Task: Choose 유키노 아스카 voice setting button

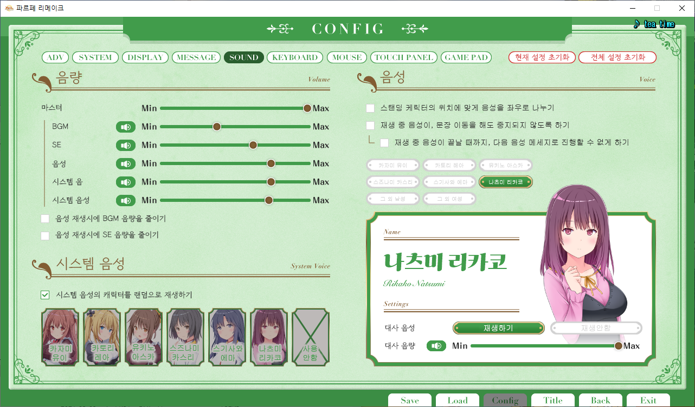Action: [505, 165]
